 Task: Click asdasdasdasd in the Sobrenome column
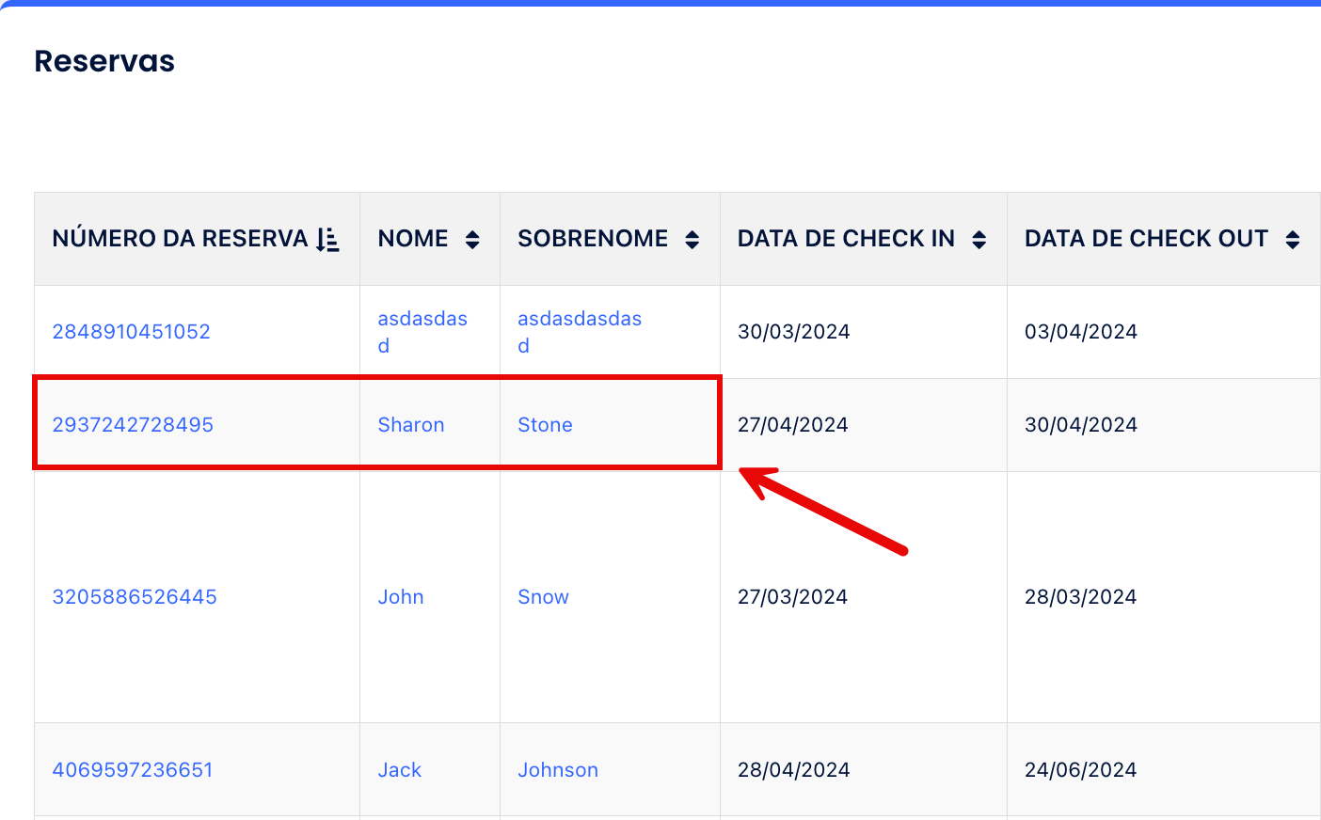[x=580, y=320]
